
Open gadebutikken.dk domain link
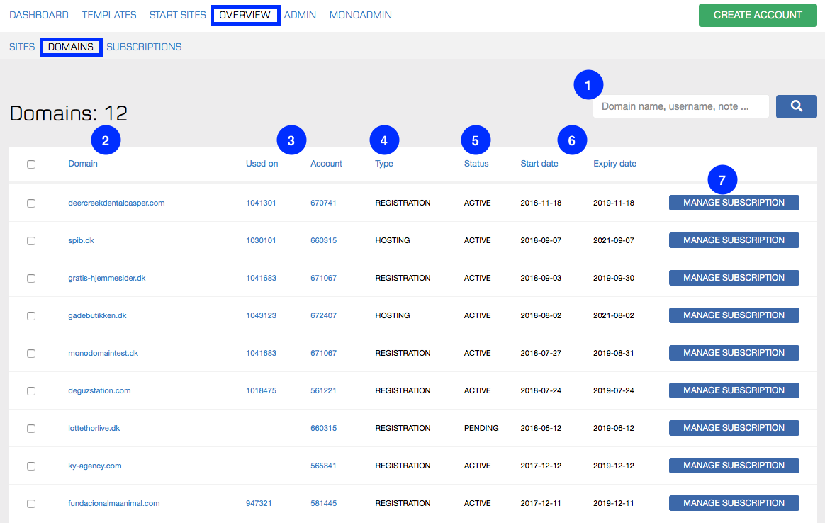click(97, 315)
